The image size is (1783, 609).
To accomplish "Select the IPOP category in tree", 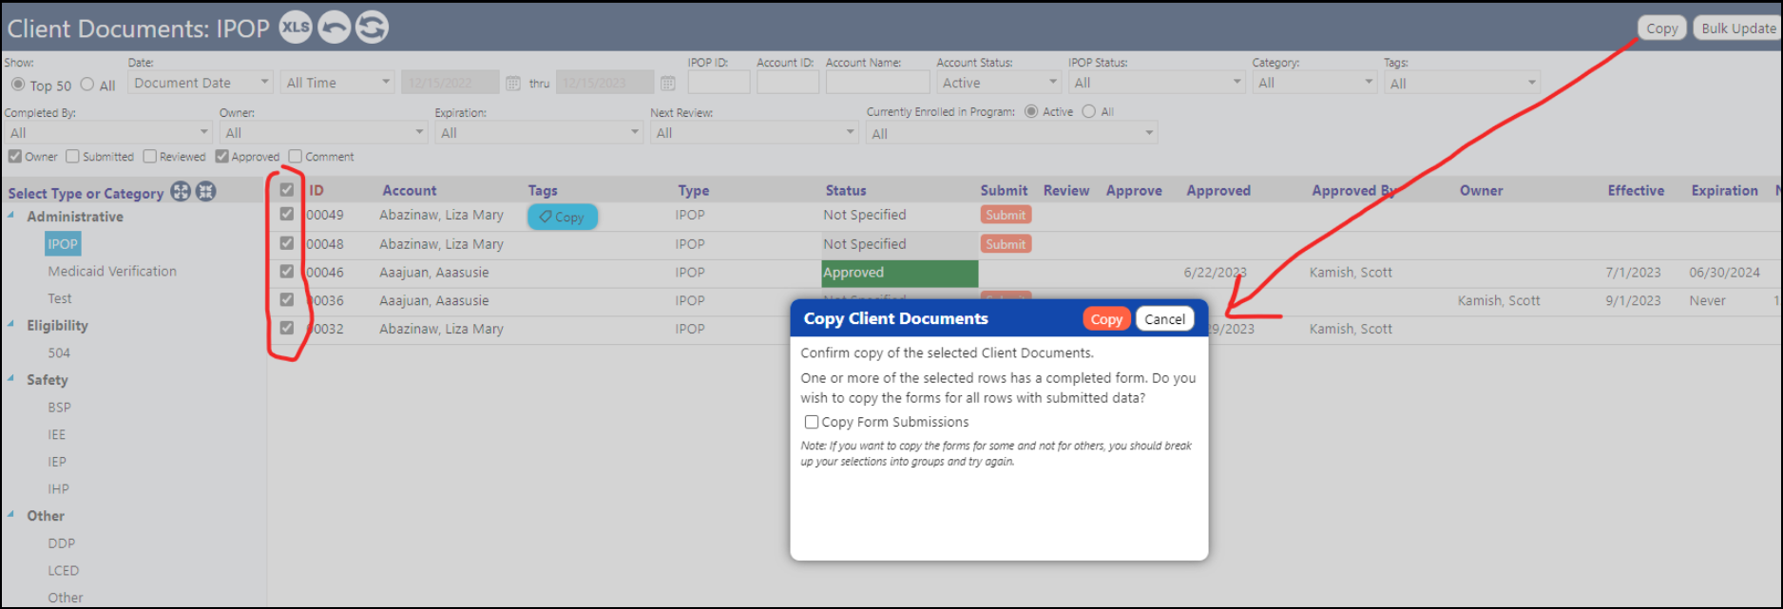I will coord(63,244).
